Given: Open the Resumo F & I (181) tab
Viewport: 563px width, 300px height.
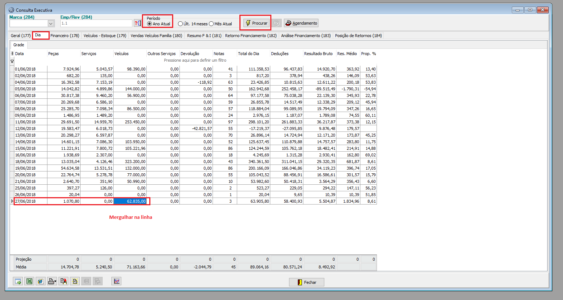Looking at the screenshot, I should [x=204, y=36].
